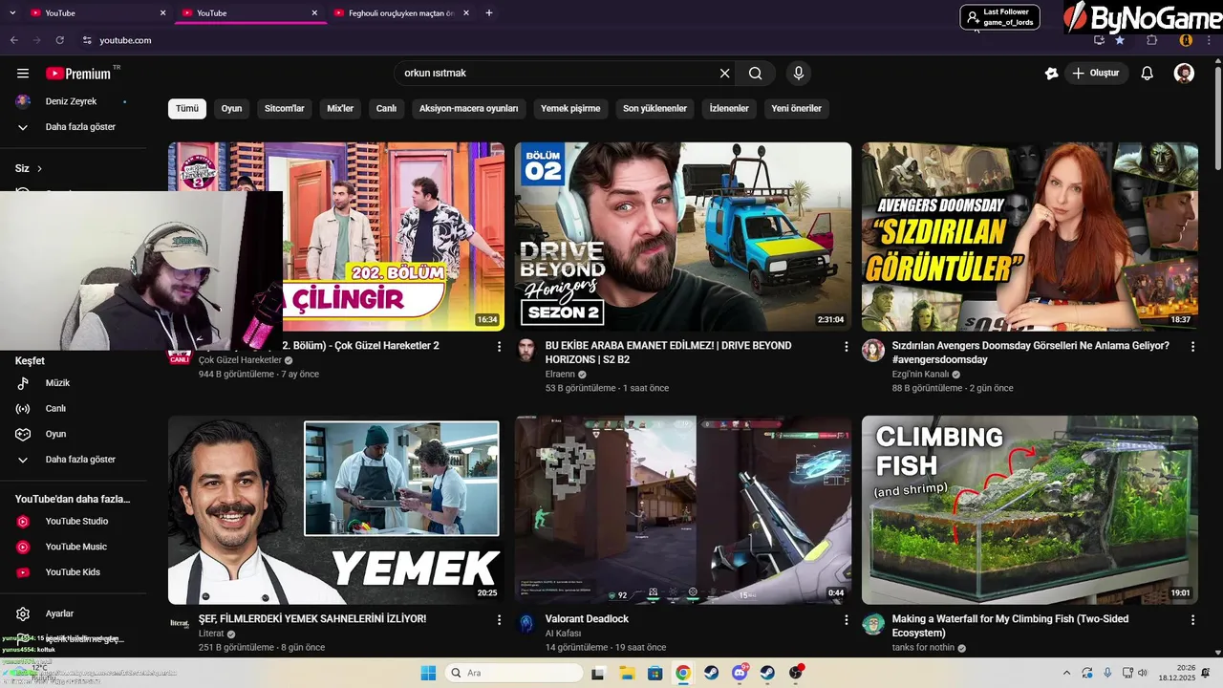Image resolution: width=1223 pixels, height=688 pixels.
Task: Select the Aksiyon-macera oyunları chip
Action: tap(468, 108)
